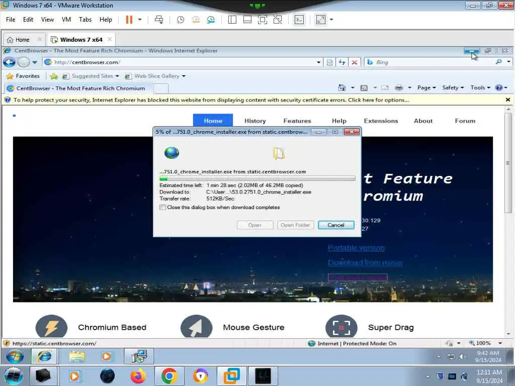Viewport: 515px width, 386px height.
Task: Click the RSS feeds icon in IE
Action: pyautogui.click(x=364, y=88)
